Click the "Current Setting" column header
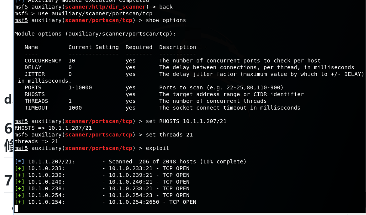Viewport: 366px width, 215px height. tap(93, 47)
